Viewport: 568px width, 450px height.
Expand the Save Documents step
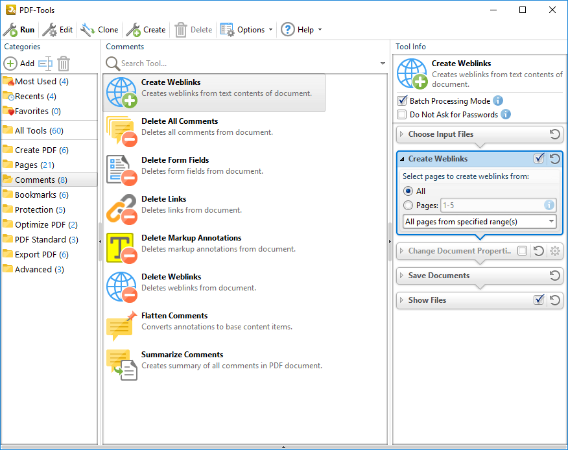[x=401, y=276]
